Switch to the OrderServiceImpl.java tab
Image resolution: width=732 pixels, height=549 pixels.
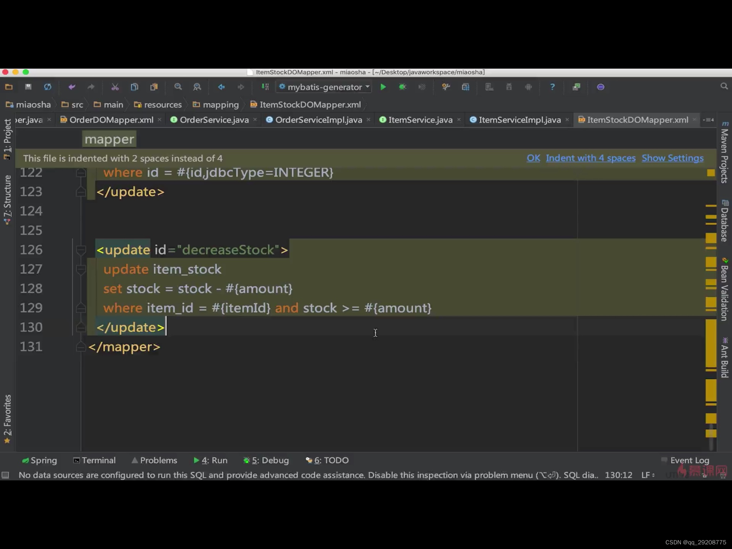pyautogui.click(x=318, y=120)
